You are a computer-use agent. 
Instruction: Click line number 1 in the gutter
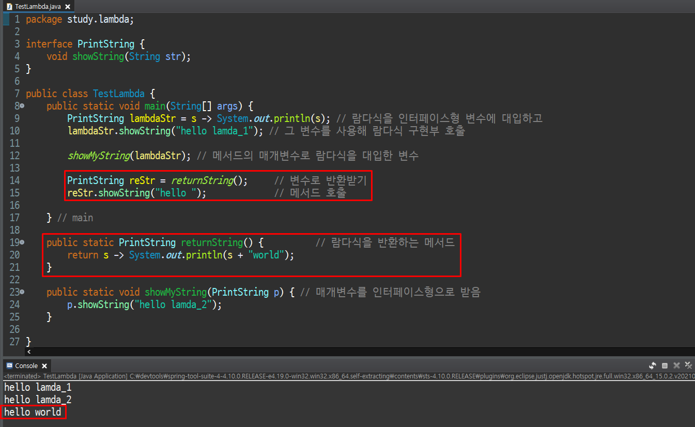click(x=17, y=19)
